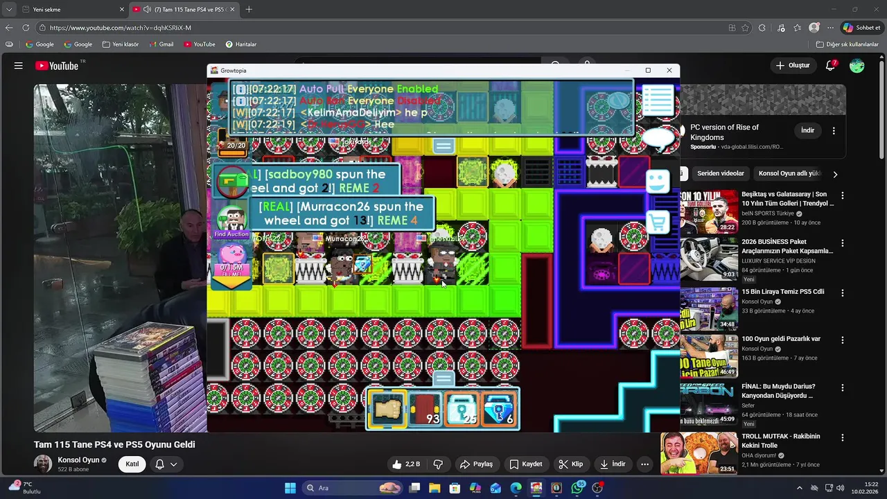Open options for the 15 Bin Liraya video
Screen dimensions: 887x499
[x=843, y=293]
